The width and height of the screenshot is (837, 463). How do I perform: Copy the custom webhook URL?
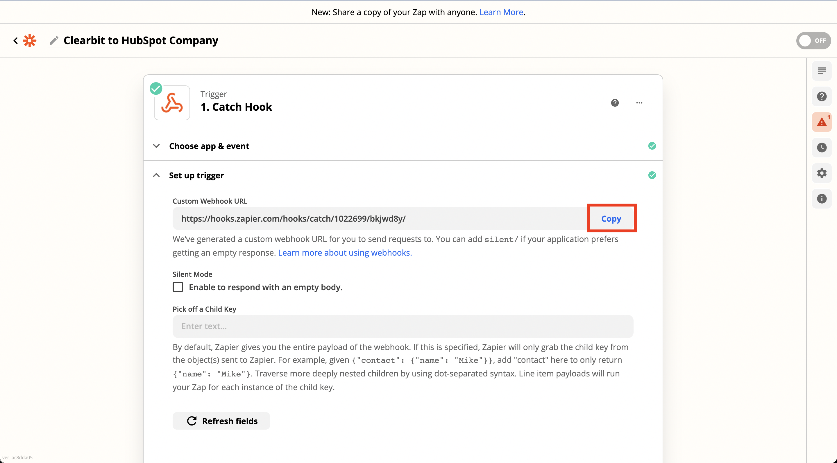click(x=611, y=218)
